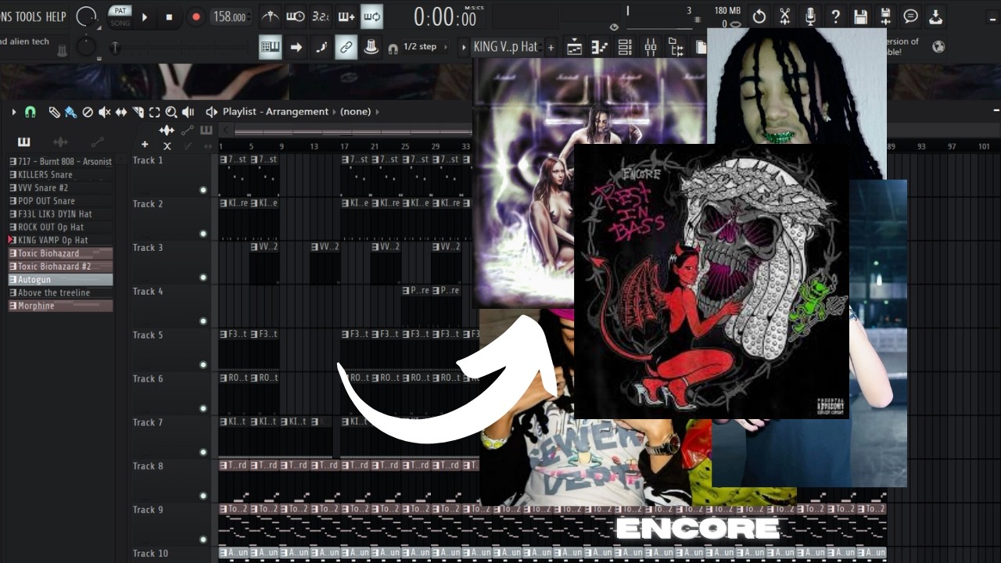This screenshot has height=563, width=1001.
Task: Click the export download icon
Action: pos(936,16)
